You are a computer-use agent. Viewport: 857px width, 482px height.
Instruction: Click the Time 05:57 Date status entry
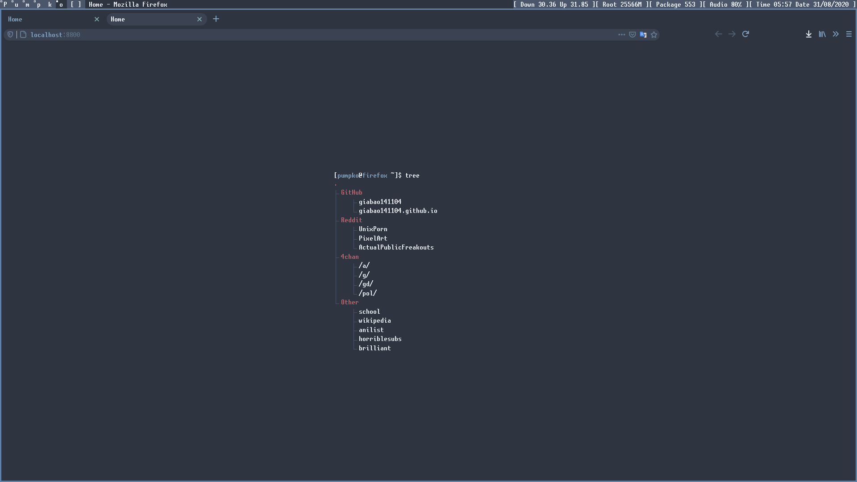(x=802, y=4)
